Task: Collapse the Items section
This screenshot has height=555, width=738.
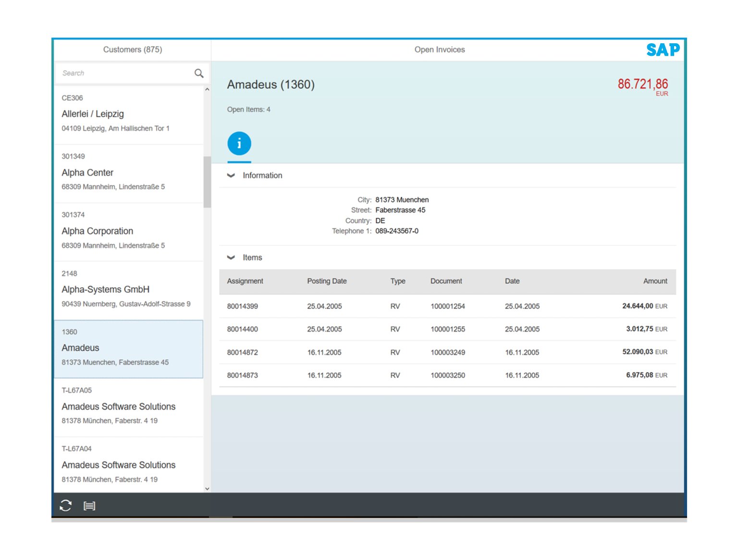Action: 231,258
